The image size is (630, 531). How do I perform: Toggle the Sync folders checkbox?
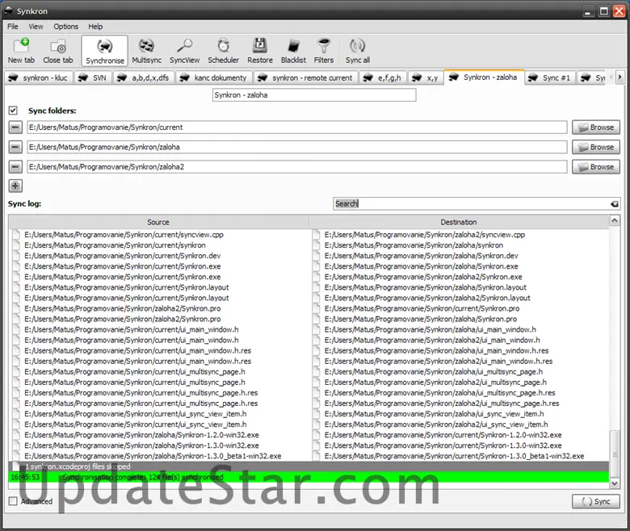coord(13,111)
